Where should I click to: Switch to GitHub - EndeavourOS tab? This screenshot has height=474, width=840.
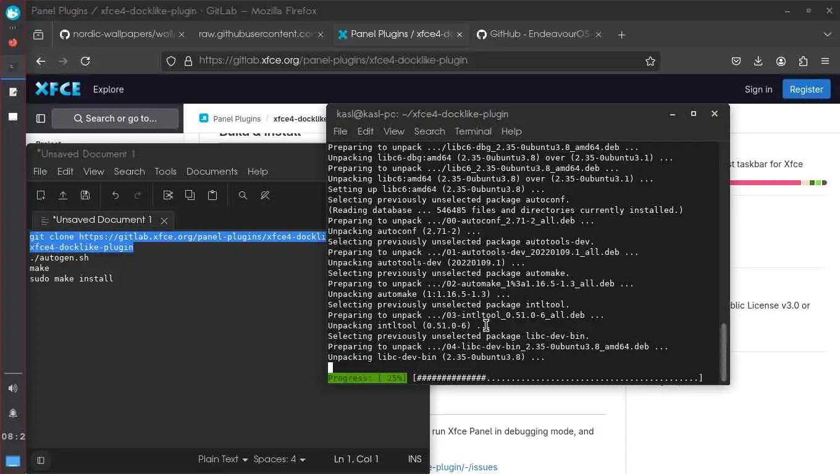[x=539, y=35]
